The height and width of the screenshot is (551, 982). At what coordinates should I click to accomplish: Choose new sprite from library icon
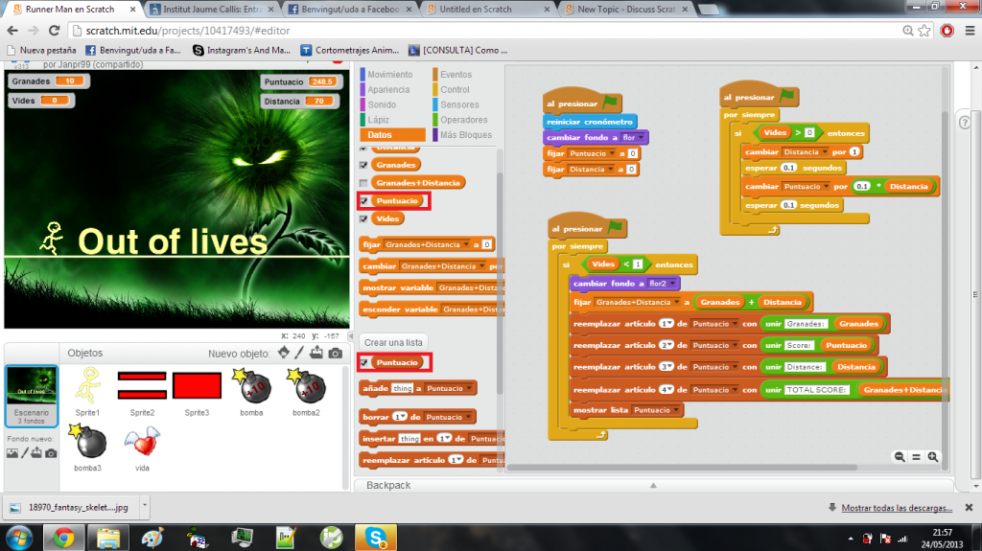[x=284, y=354]
